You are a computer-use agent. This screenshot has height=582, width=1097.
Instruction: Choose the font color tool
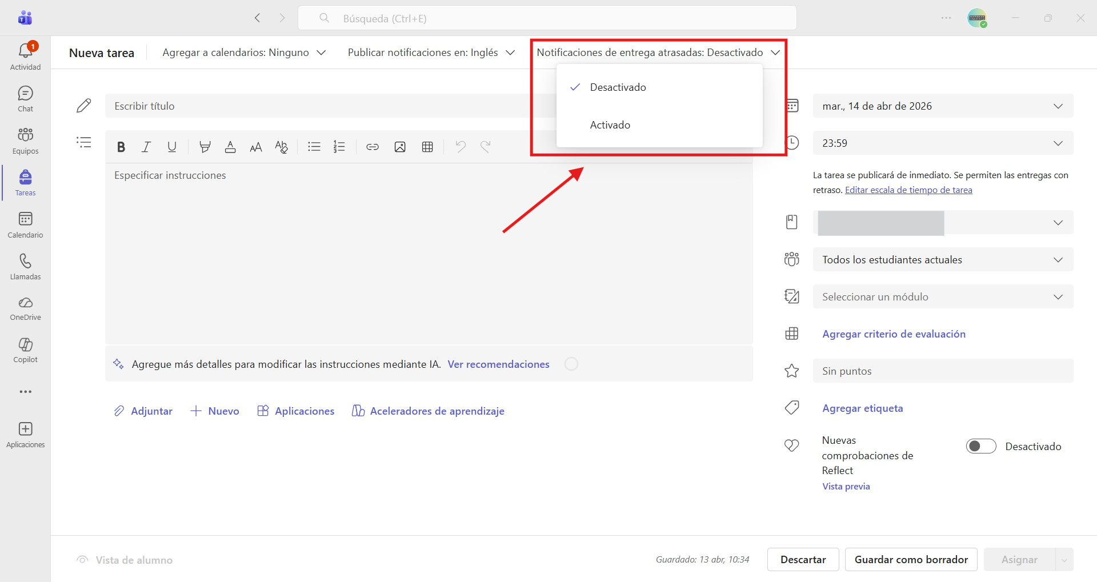click(x=230, y=147)
